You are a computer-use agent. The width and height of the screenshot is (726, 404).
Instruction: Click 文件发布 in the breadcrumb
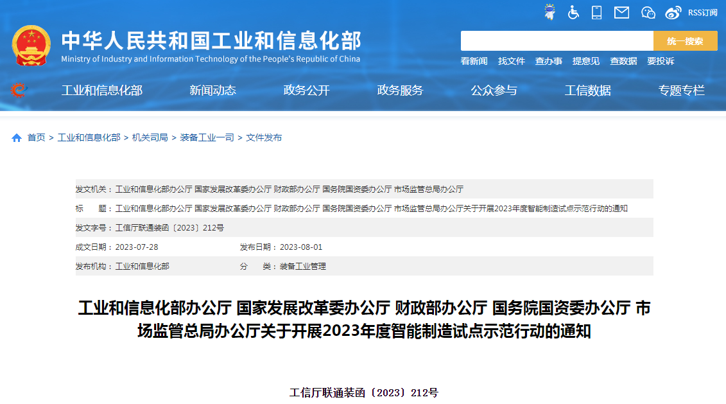(x=264, y=137)
